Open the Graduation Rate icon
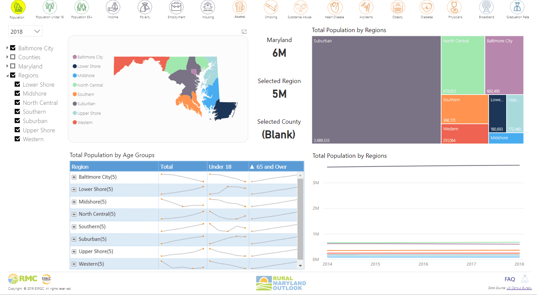537x295 pixels. (517, 7)
